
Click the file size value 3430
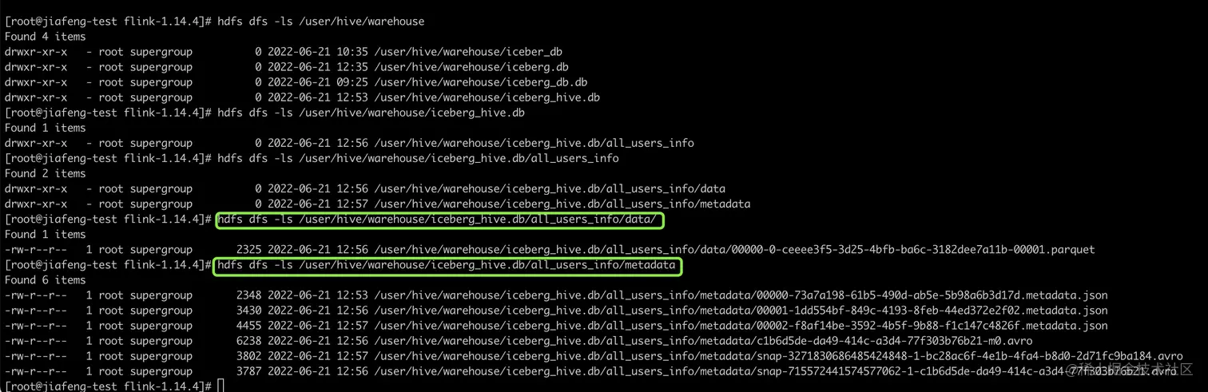click(248, 311)
